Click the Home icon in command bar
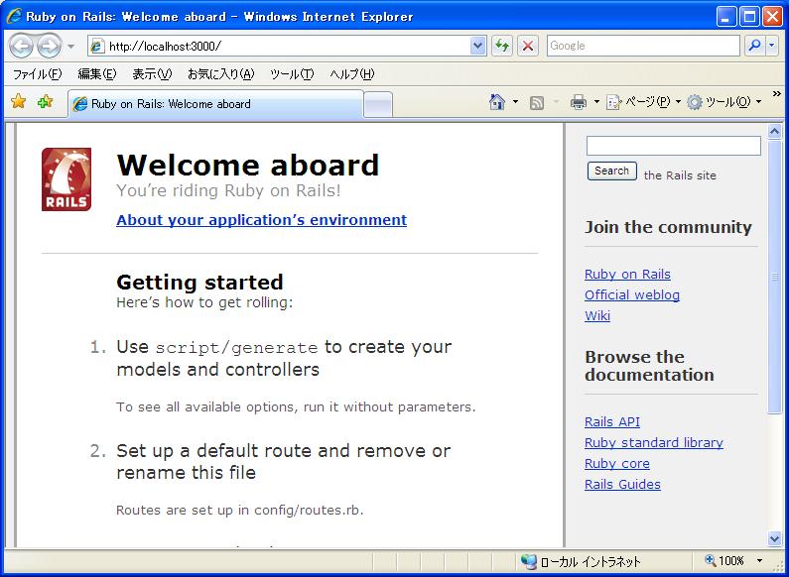Screen dimensions: 789x577 point(497,102)
